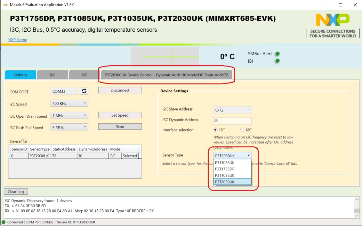The image size is (362, 226).
Task: Open the P3T2030CUK Device Control tab
Action: 166,75
